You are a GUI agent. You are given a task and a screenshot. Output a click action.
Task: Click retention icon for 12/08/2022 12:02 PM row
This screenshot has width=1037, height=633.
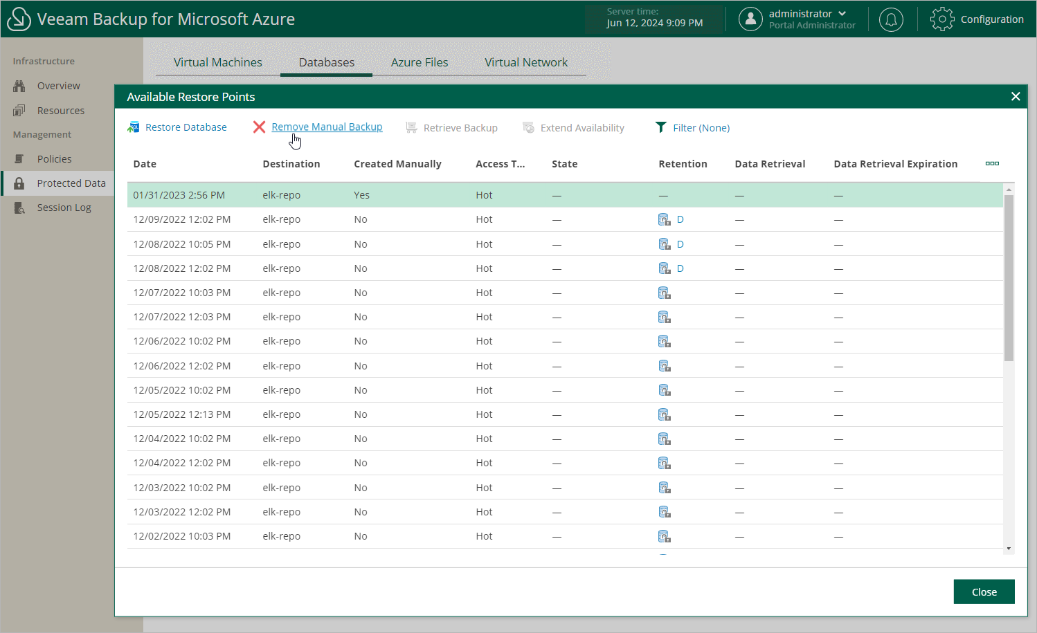(665, 268)
